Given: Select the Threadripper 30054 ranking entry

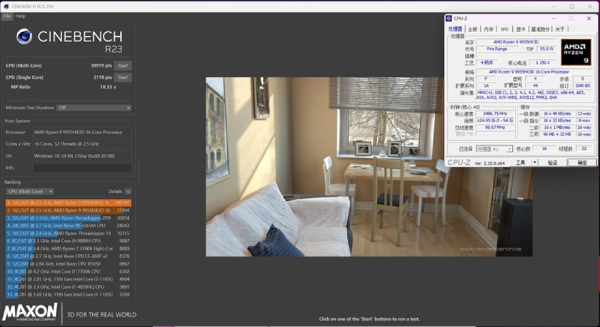Looking at the screenshot, I should (68, 218).
